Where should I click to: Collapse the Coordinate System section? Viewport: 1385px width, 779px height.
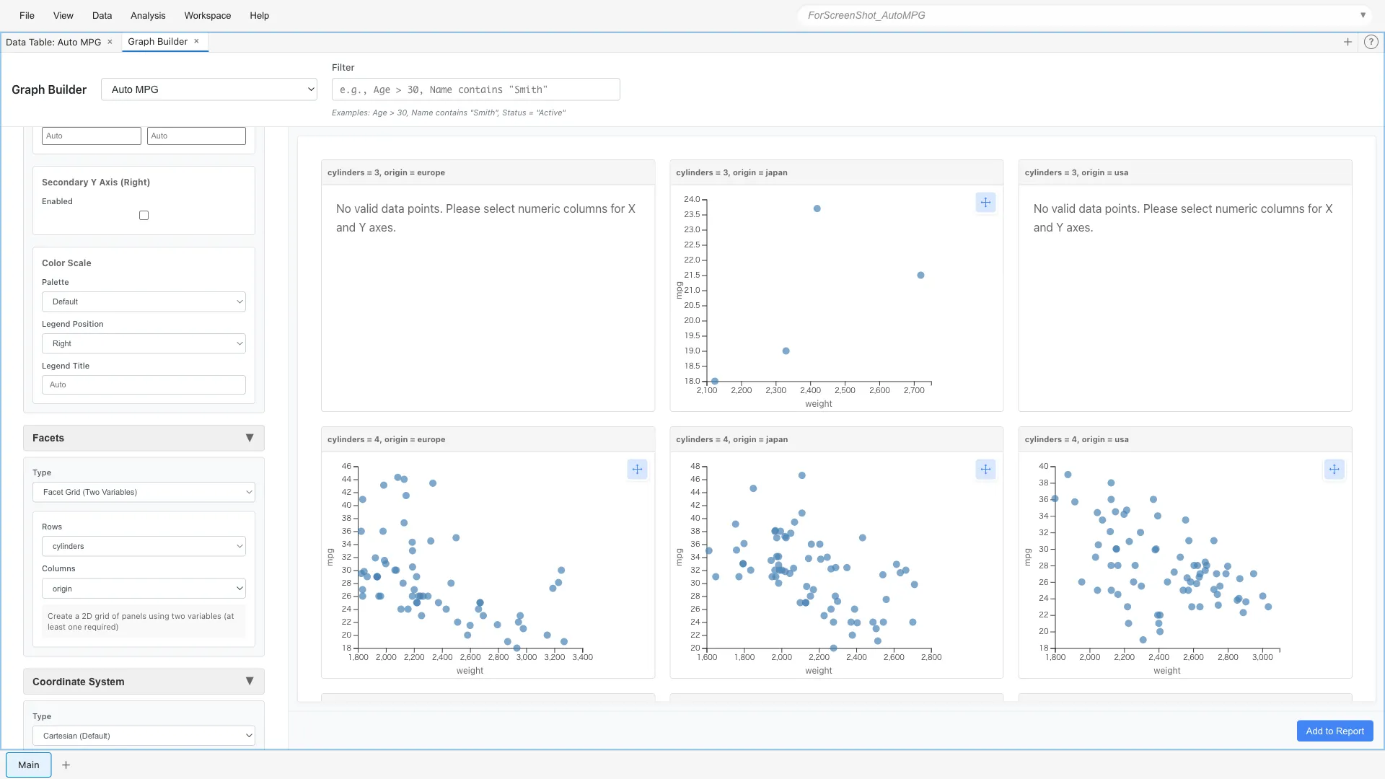[x=250, y=680]
